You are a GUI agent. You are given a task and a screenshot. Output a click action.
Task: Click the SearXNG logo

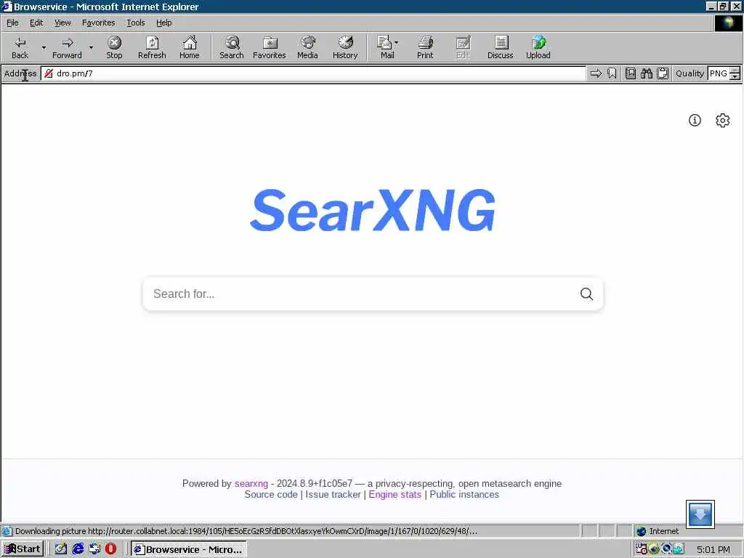point(373,210)
